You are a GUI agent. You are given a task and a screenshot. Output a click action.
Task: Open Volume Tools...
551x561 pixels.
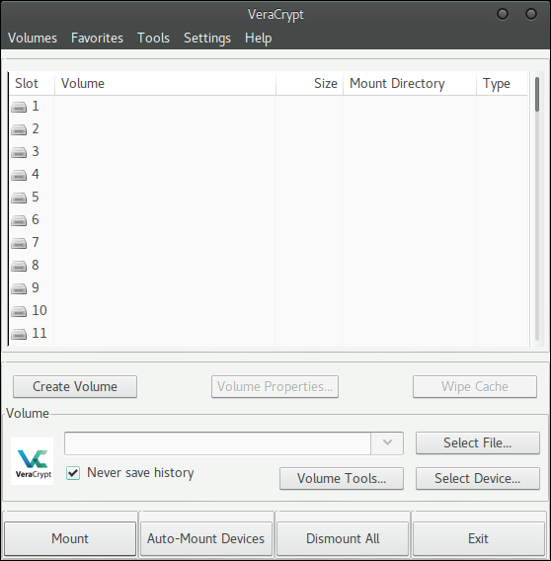click(x=342, y=478)
